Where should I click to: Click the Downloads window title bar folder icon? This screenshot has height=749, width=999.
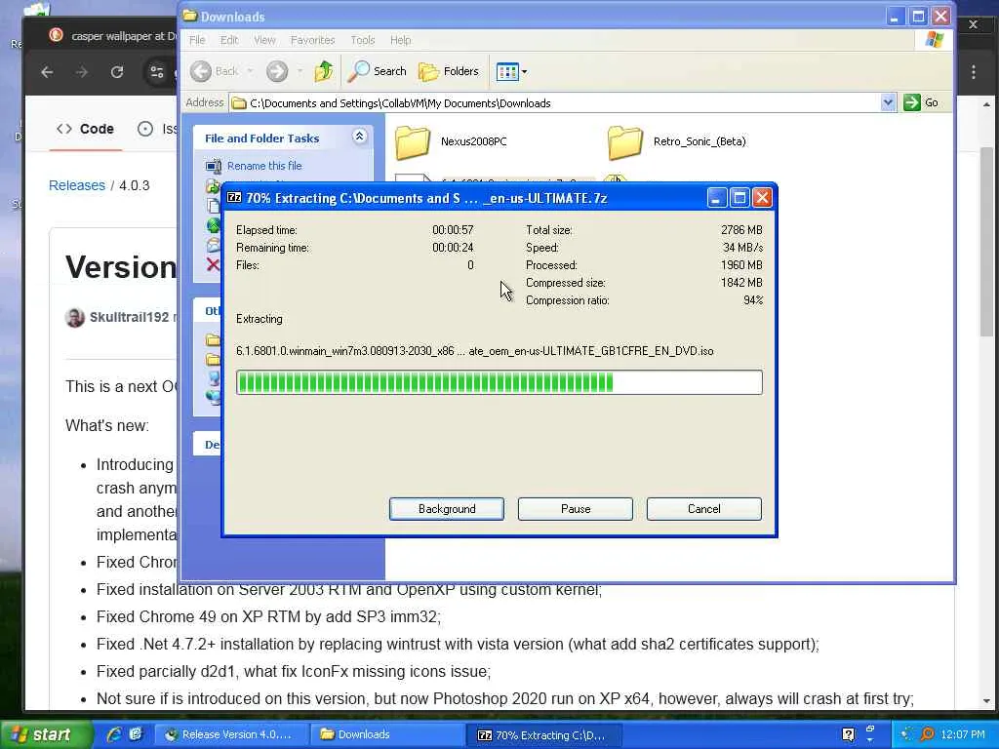coord(190,16)
